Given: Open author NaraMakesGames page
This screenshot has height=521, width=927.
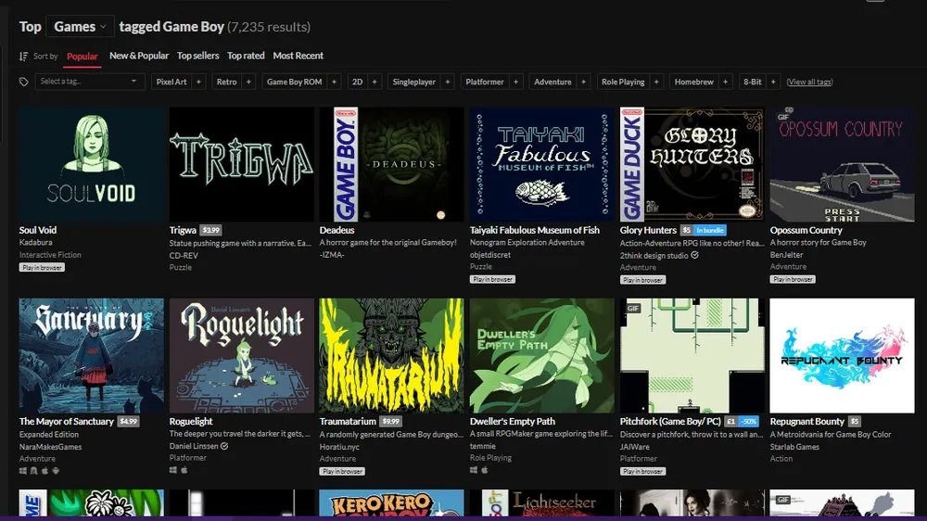Looking at the screenshot, I should (x=50, y=447).
